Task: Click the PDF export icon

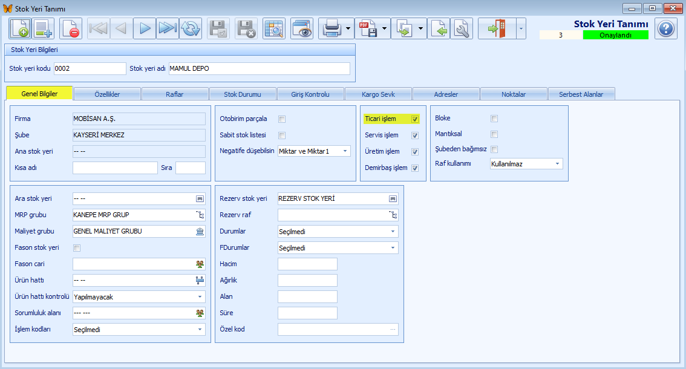Action: coord(367,28)
